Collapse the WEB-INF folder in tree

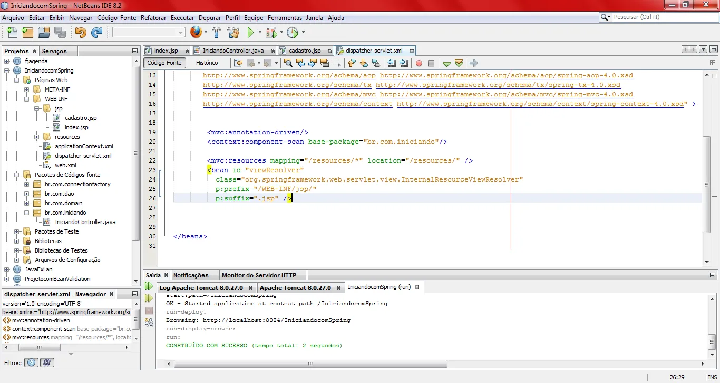[27, 99]
